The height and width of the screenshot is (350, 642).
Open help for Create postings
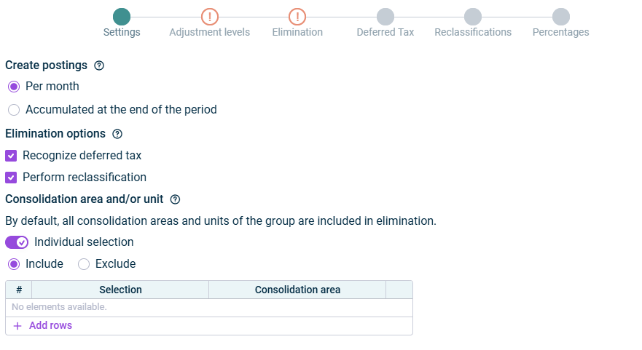point(99,65)
